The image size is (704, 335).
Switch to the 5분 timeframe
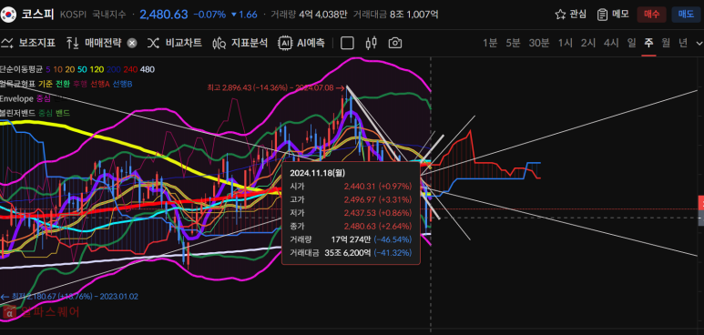pyautogui.click(x=513, y=43)
